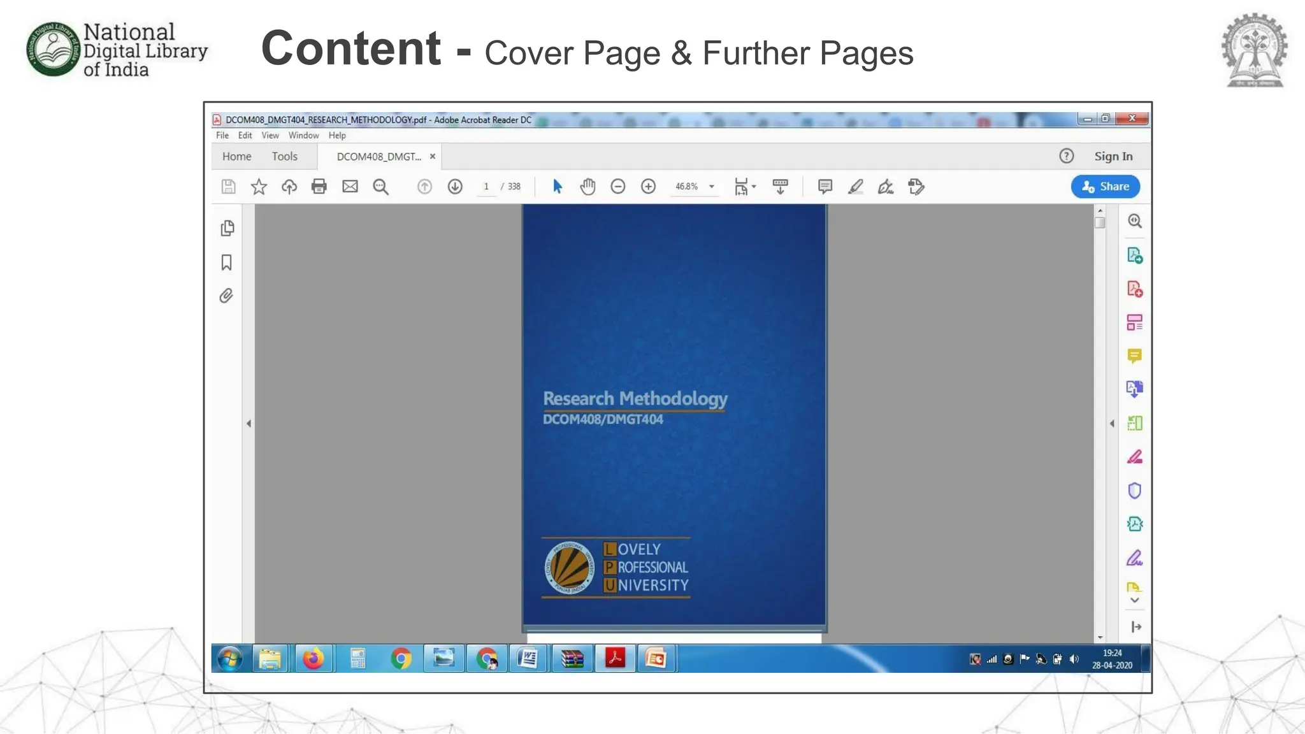Screen dimensions: 1305x734
Task: Click zoom out minus icon
Action: point(617,187)
